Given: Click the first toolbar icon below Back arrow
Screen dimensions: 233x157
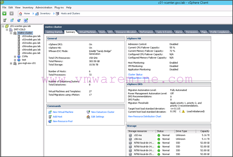Looking at the screenshot, I should click(5, 20).
